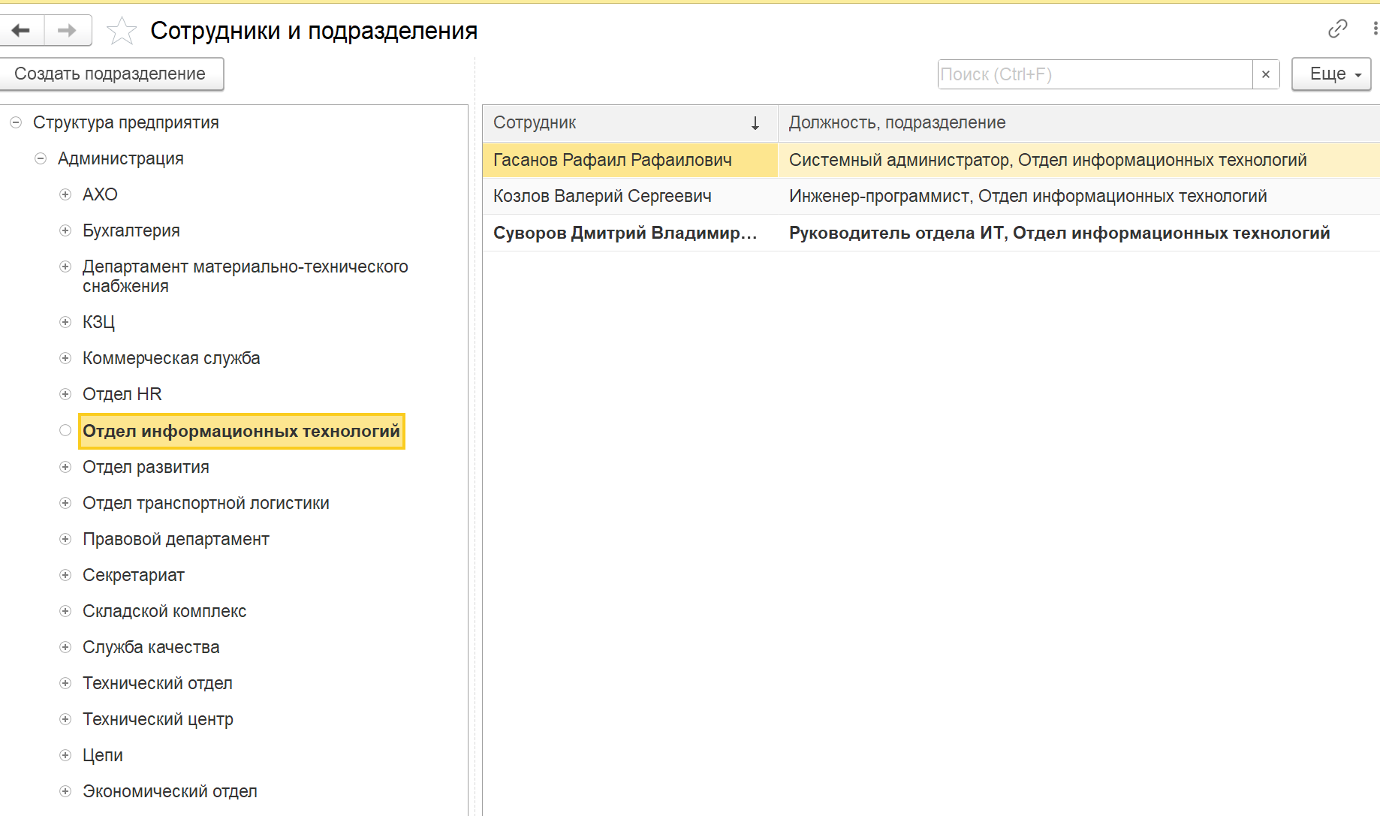Select Правовой департамент in the tree
Viewport: 1380px width, 816px height.
pyautogui.click(x=176, y=539)
